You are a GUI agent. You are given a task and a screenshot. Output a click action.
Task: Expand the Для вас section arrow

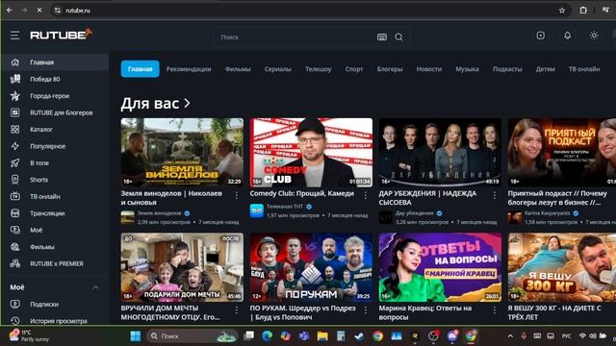click(x=187, y=103)
